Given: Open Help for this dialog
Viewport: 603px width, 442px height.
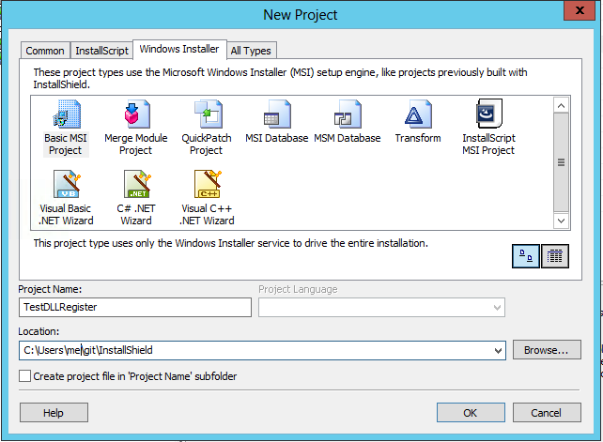Looking at the screenshot, I should (x=54, y=412).
